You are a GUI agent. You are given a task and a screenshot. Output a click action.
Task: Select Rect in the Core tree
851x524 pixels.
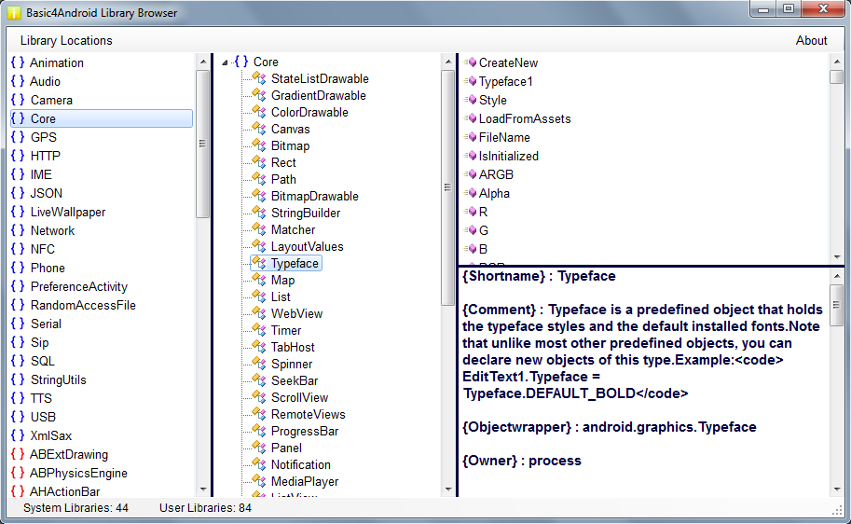click(283, 162)
